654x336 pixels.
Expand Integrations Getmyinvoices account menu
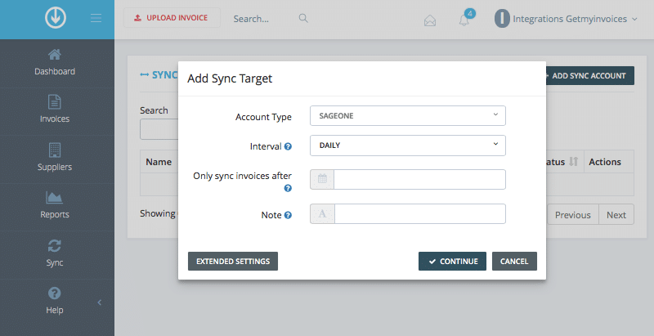click(575, 19)
